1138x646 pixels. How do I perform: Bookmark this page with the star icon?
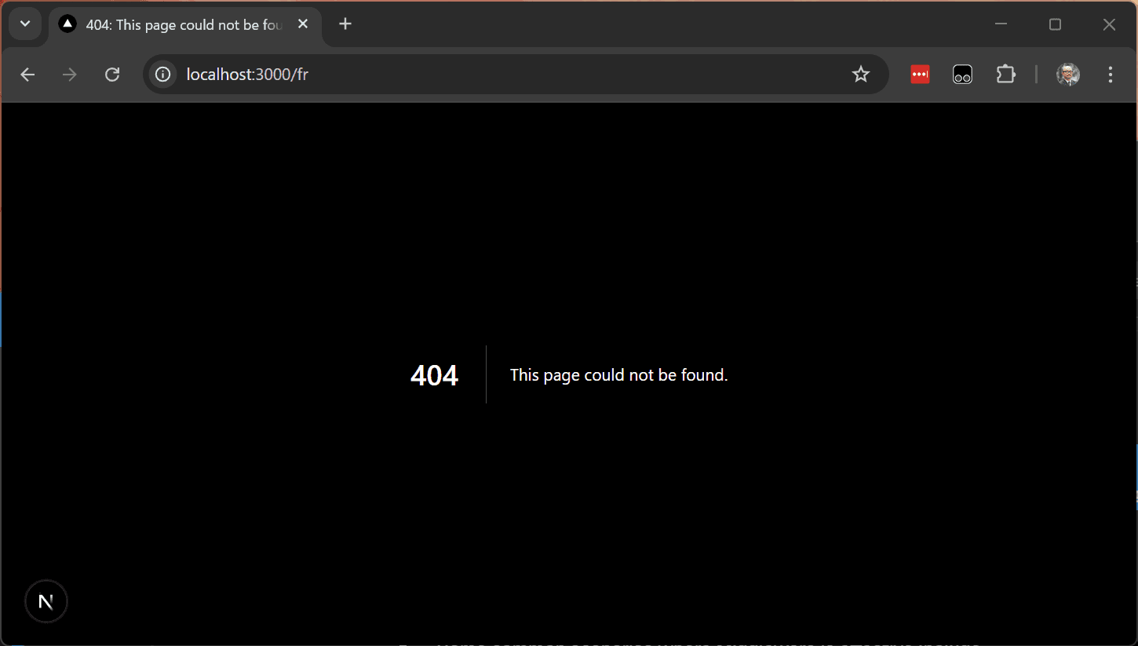[x=861, y=75]
